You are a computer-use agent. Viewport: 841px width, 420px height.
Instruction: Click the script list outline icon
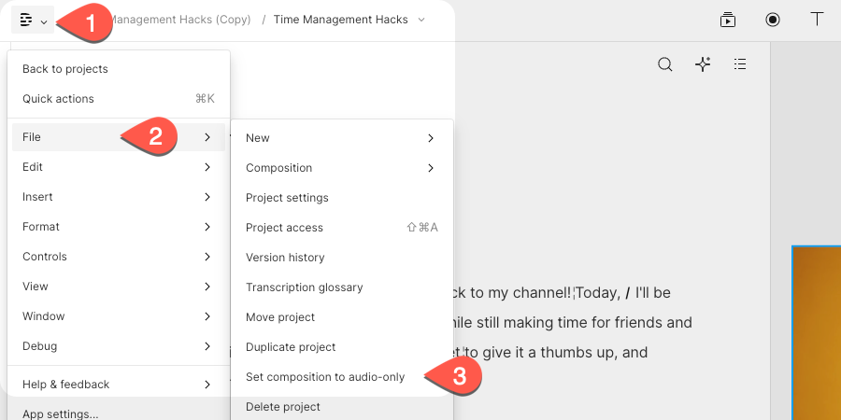(740, 64)
